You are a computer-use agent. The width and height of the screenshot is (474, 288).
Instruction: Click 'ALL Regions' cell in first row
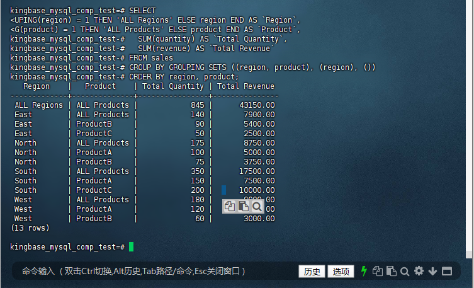pos(38,105)
